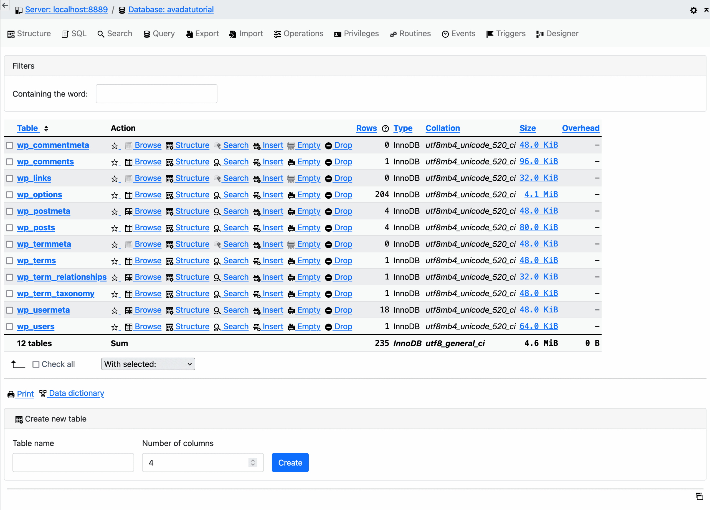
Task: Select the Structure icon for wp_options
Action: (170, 195)
